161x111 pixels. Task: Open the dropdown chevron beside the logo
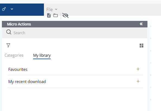pyautogui.click(x=12, y=9)
